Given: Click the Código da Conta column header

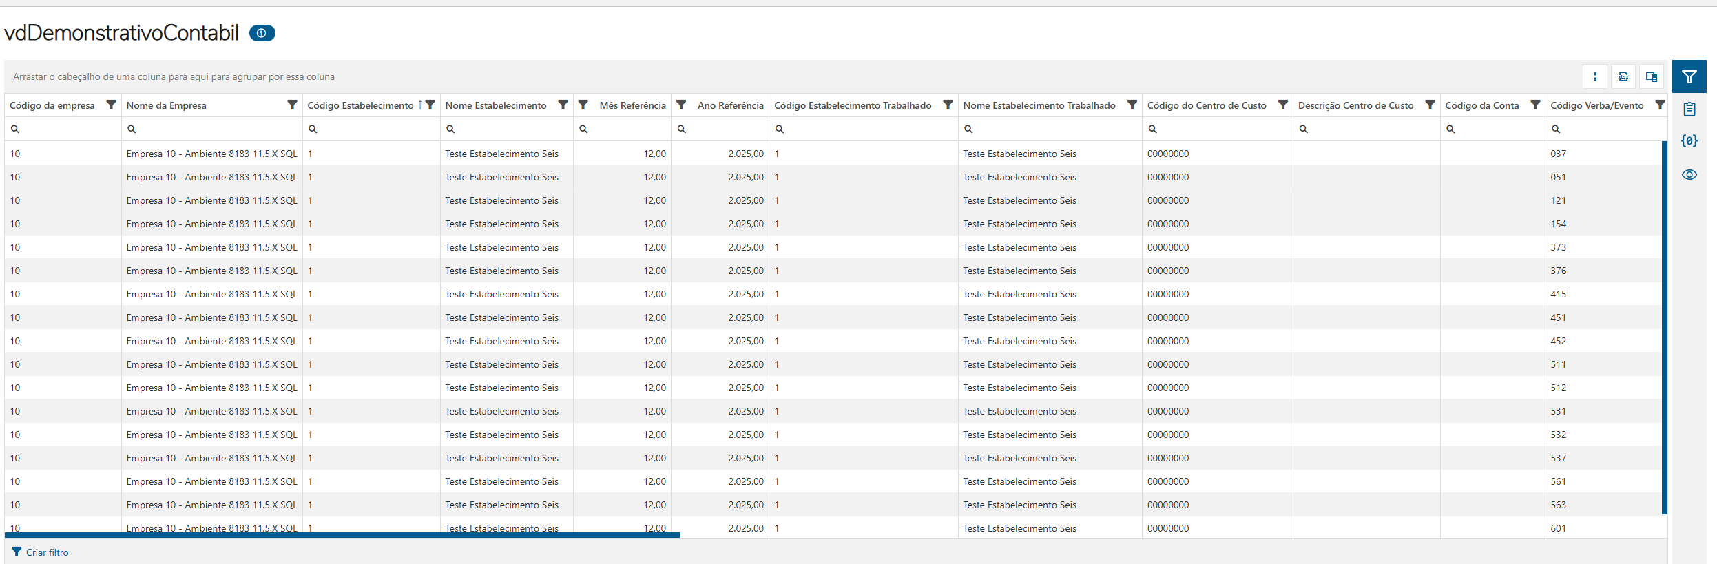Looking at the screenshot, I should 1481,105.
